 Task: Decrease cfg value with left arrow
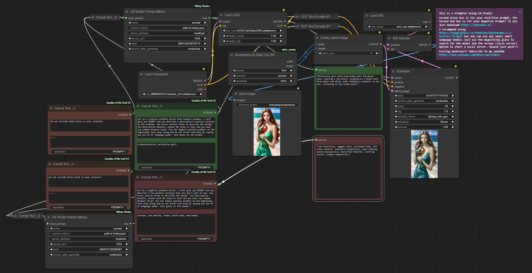[x=396, y=112]
